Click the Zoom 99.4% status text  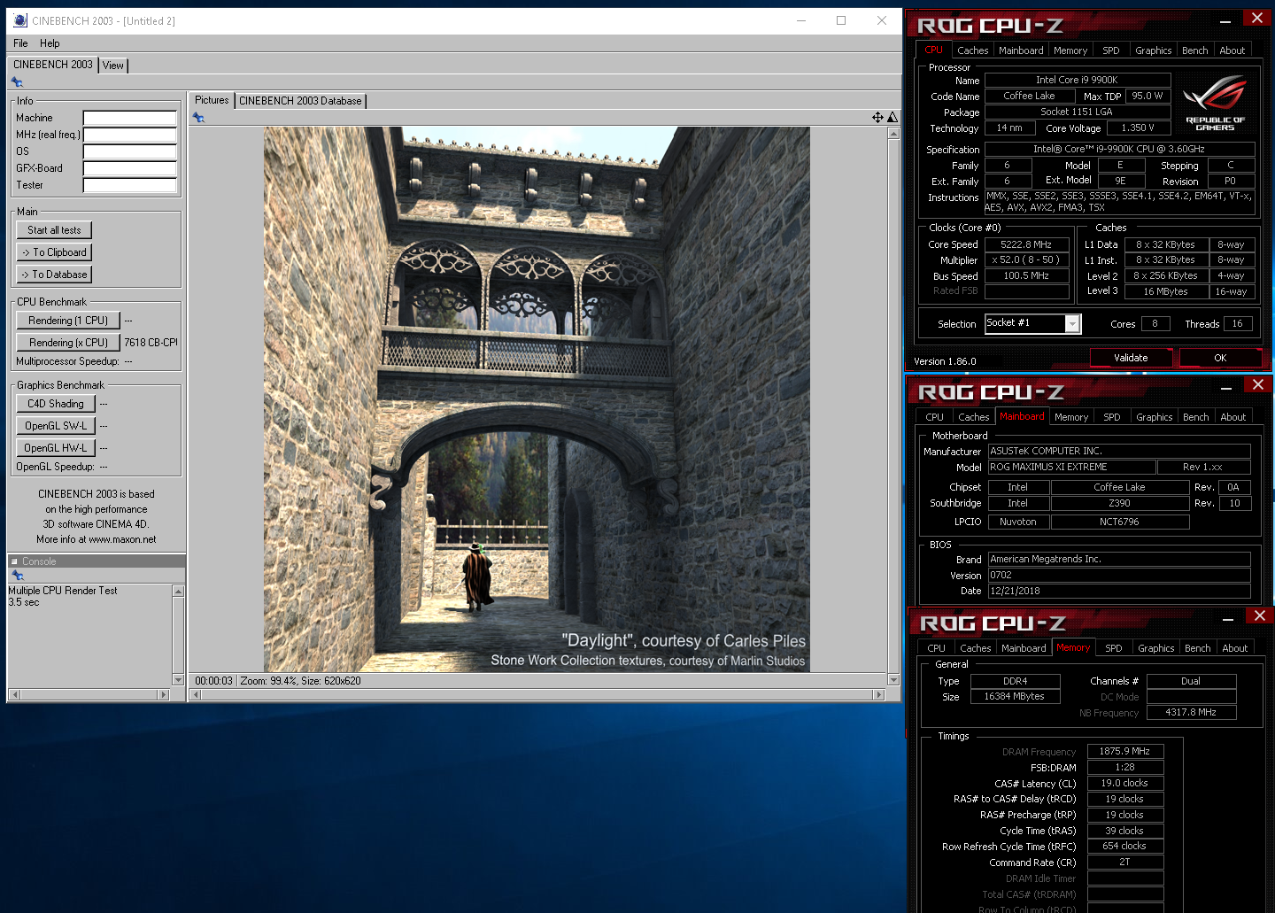(268, 681)
